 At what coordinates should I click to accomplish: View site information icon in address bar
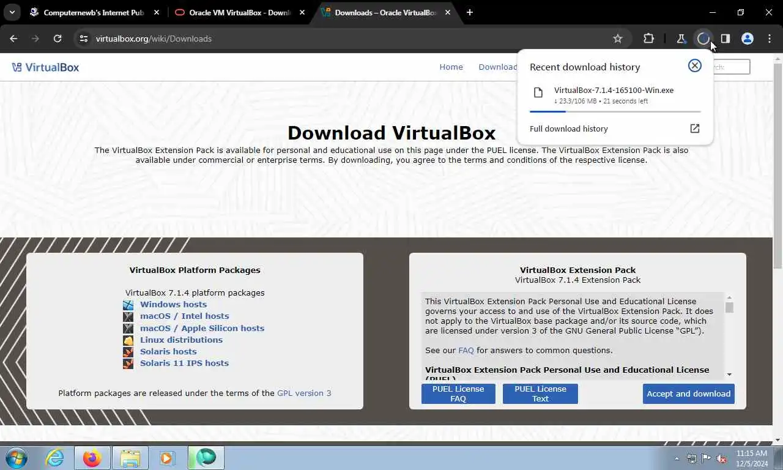[x=84, y=39]
